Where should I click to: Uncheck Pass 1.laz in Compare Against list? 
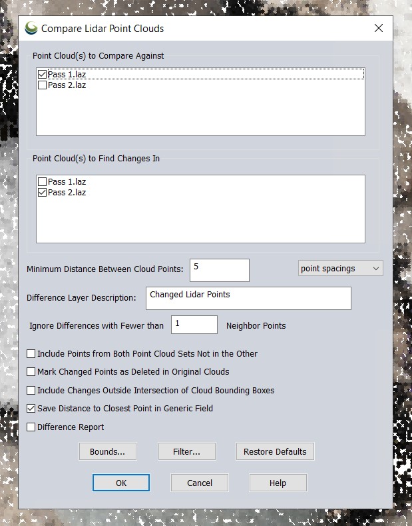point(42,74)
